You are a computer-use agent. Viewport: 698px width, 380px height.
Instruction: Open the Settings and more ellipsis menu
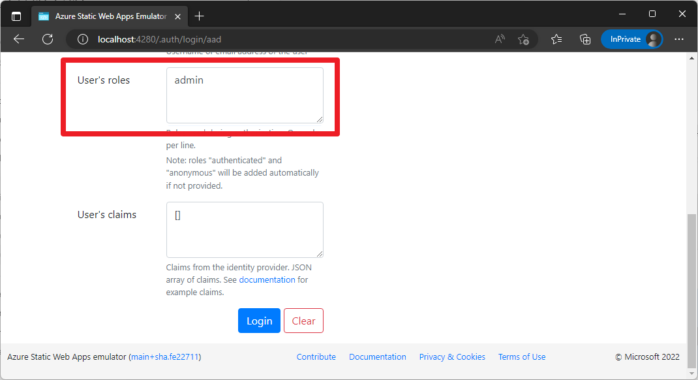pos(679,39)
